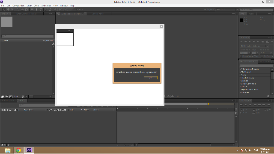Screen dimensions: 274x154
Task: Step to previous frame in Preview panel
Action: click(245, 42)
